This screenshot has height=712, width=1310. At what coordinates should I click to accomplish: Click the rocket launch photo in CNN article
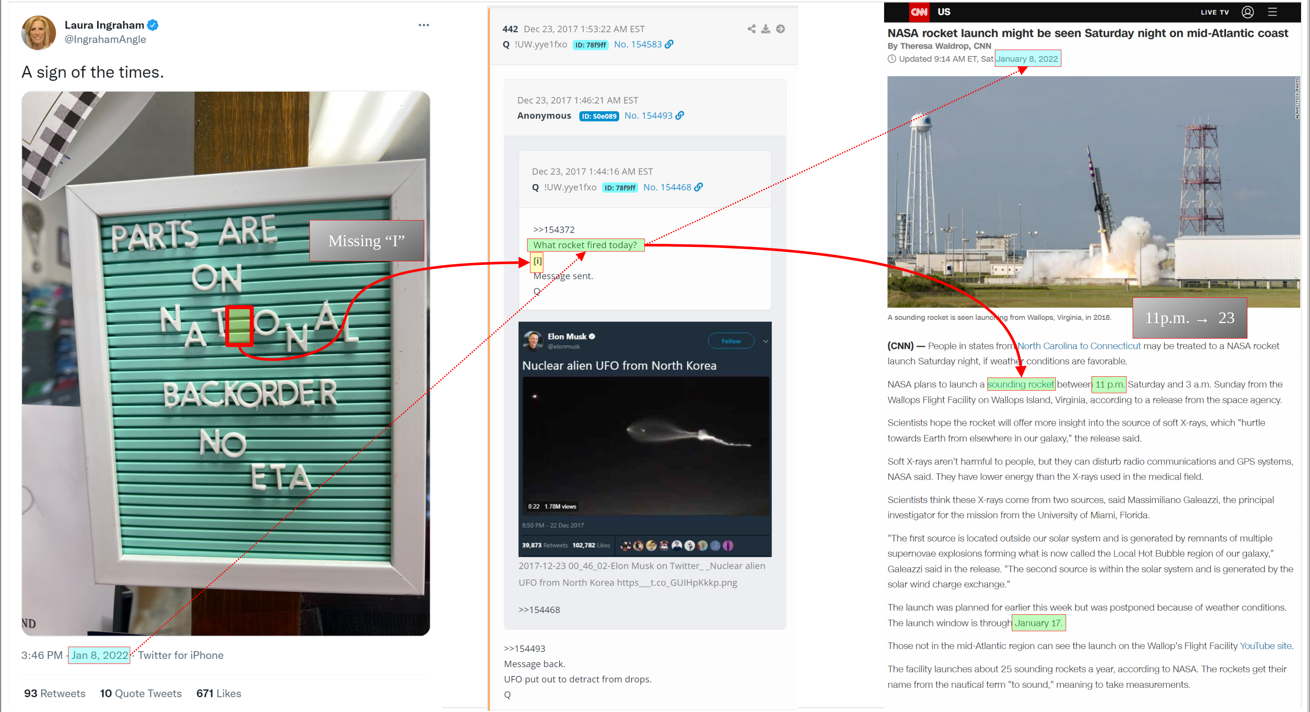point(1093,192)
